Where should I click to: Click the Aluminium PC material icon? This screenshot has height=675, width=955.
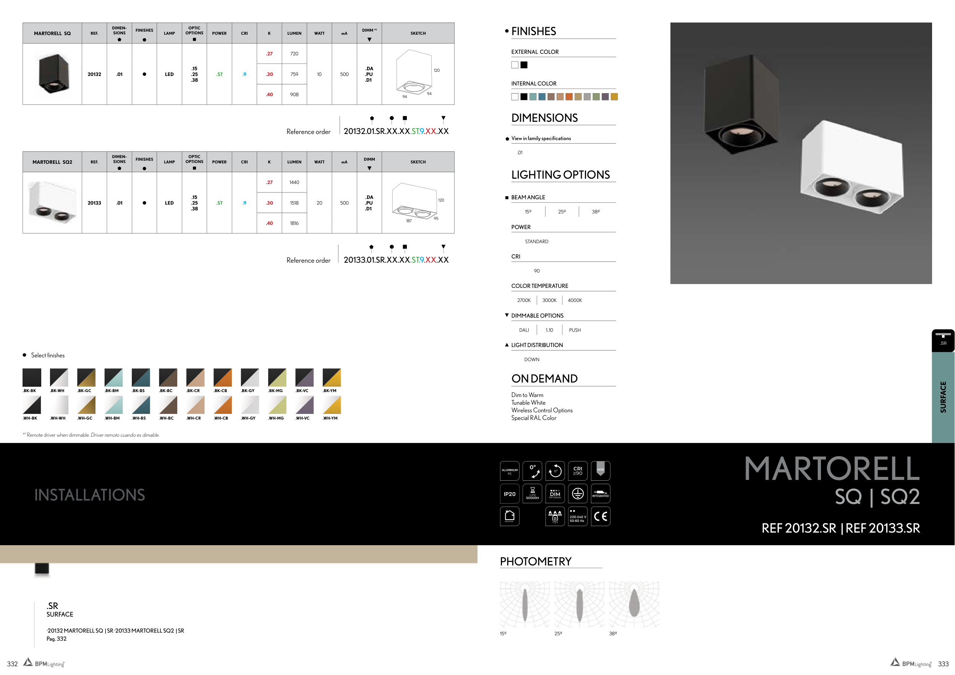coord(510,471)
